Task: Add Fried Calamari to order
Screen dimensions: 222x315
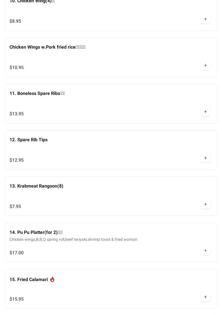Action: pos(205,297)
